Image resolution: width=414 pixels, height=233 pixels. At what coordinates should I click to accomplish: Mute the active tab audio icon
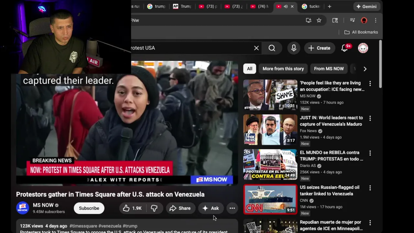pos(286,6)
